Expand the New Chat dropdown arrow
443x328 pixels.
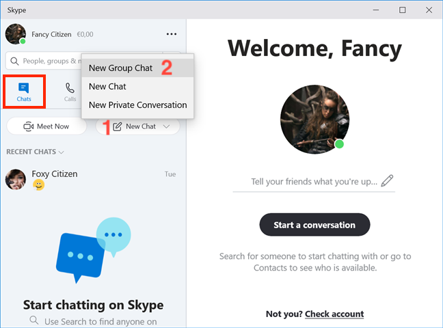tap(166, 126)
